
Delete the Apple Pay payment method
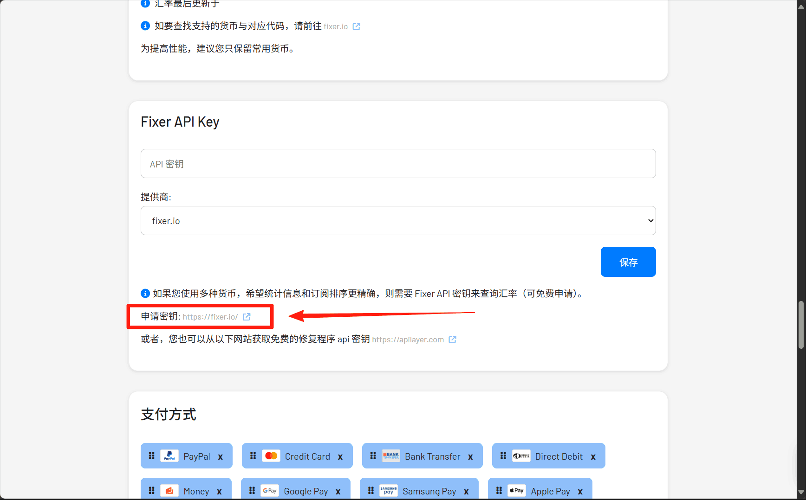click(x=580, y=492)
